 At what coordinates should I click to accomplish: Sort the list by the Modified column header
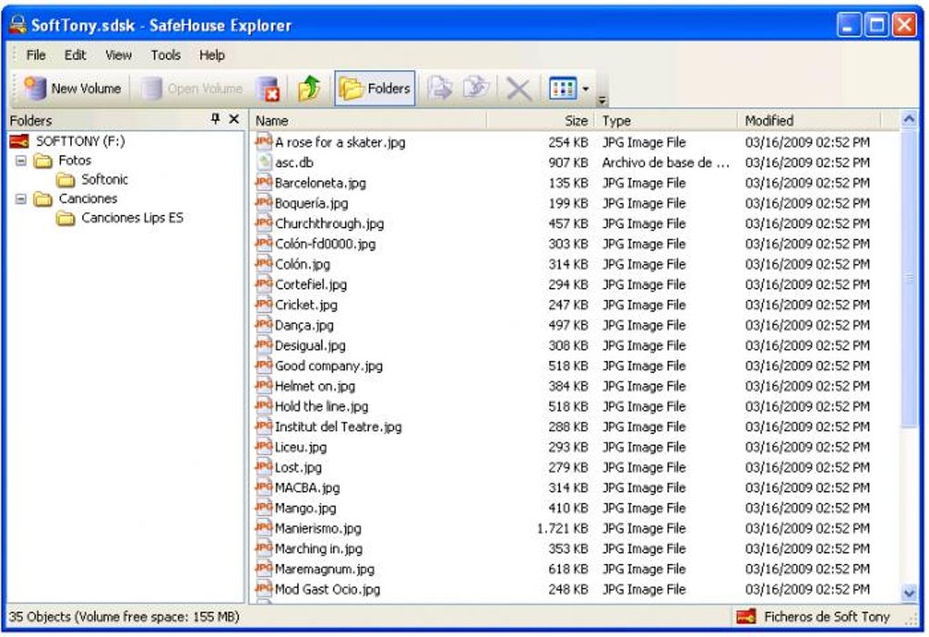point(810,121)
